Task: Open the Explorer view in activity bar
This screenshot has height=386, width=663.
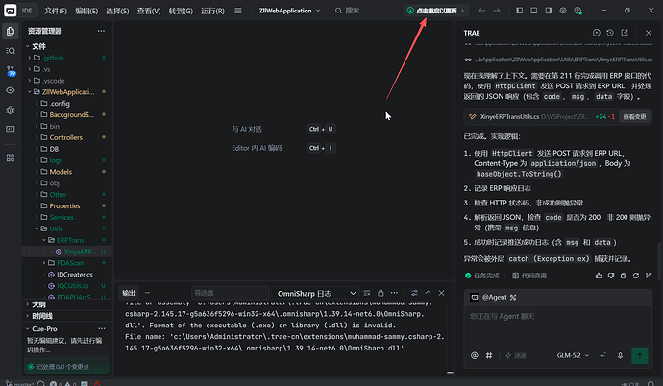Action: (11, 31)
